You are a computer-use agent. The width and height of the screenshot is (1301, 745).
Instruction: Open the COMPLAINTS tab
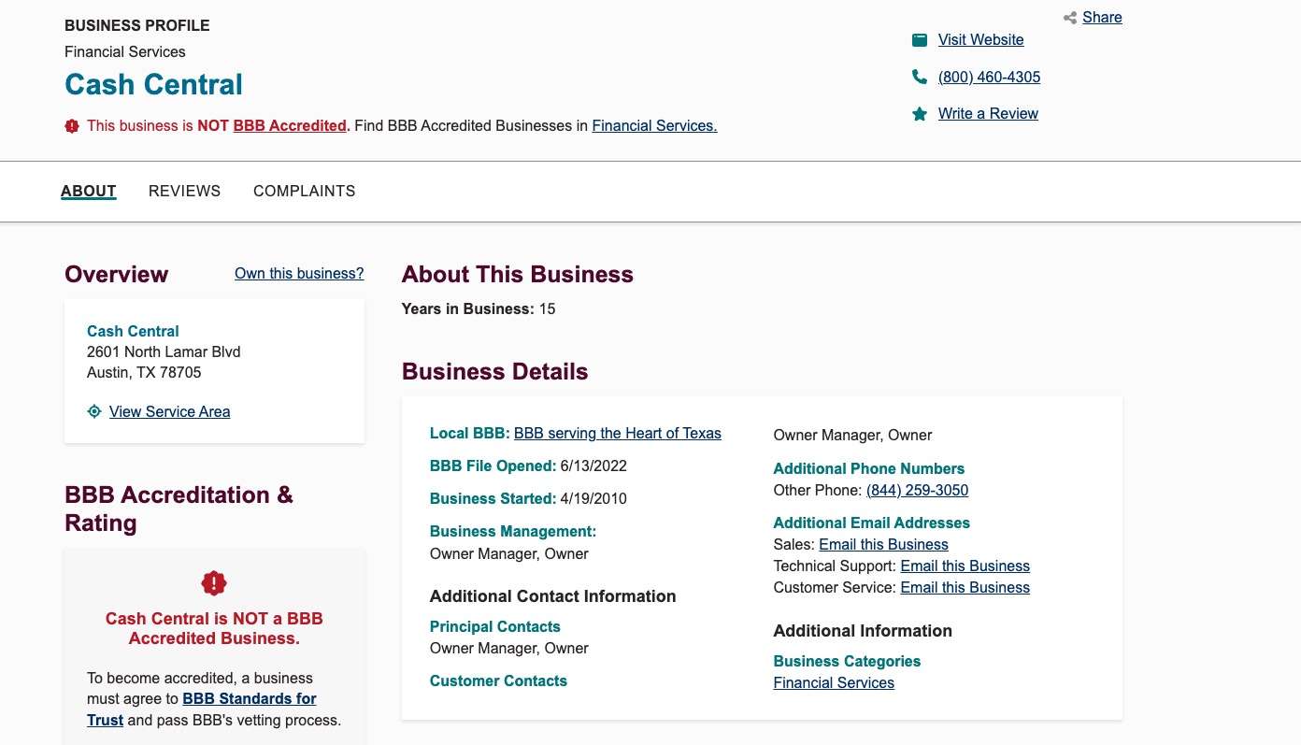[x=304, y=191]
